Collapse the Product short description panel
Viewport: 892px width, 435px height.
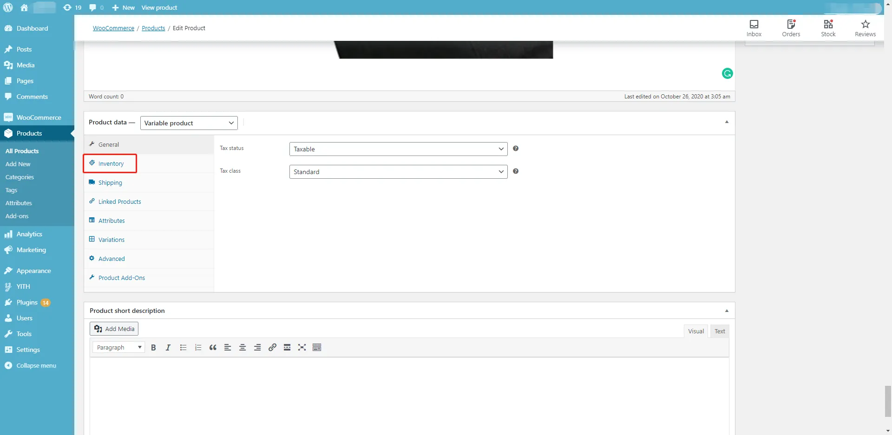click(727, 311)
